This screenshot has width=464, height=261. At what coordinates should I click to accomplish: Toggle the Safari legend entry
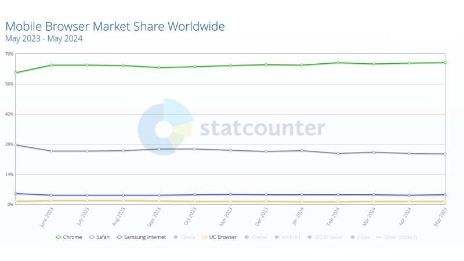coord(99,237)
